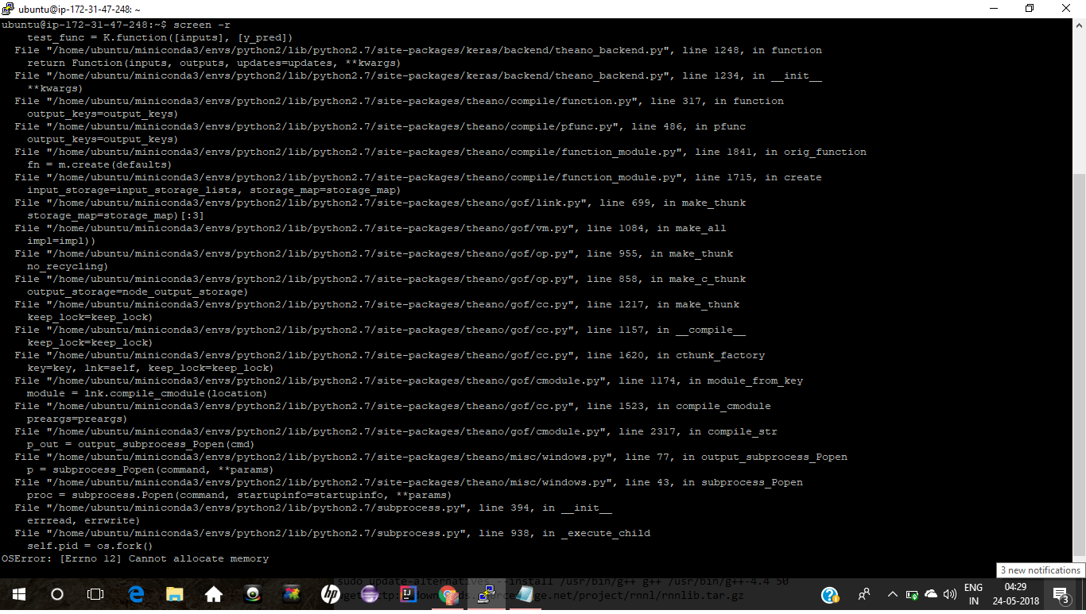Restore down the PuTTY window
This screenshot has width=1086, height=614.
tap(1030, 9)
